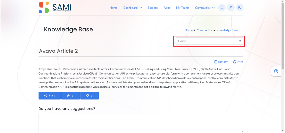This screenshot has width=285, height=133.
Task: Click the Home breadcrumb link
Action: (x=189, y=30)
